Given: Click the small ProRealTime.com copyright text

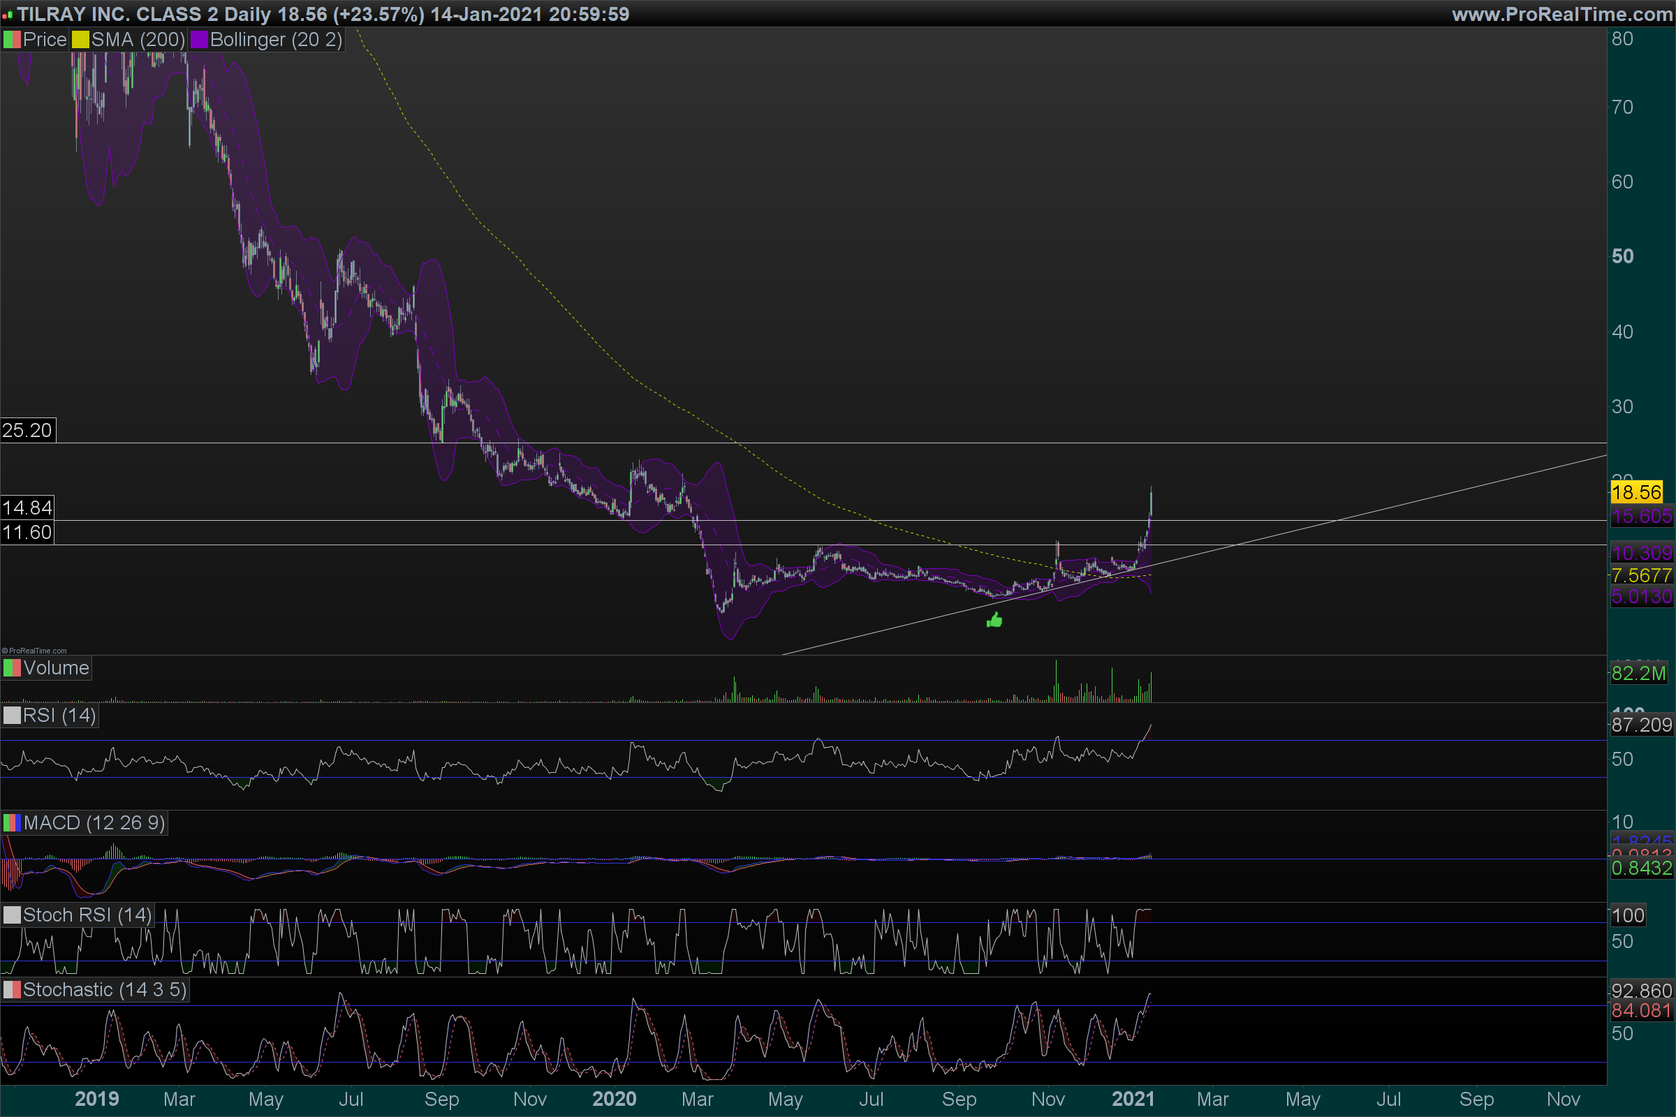Looking at the screenshot, I should click(x=34, y=651).
